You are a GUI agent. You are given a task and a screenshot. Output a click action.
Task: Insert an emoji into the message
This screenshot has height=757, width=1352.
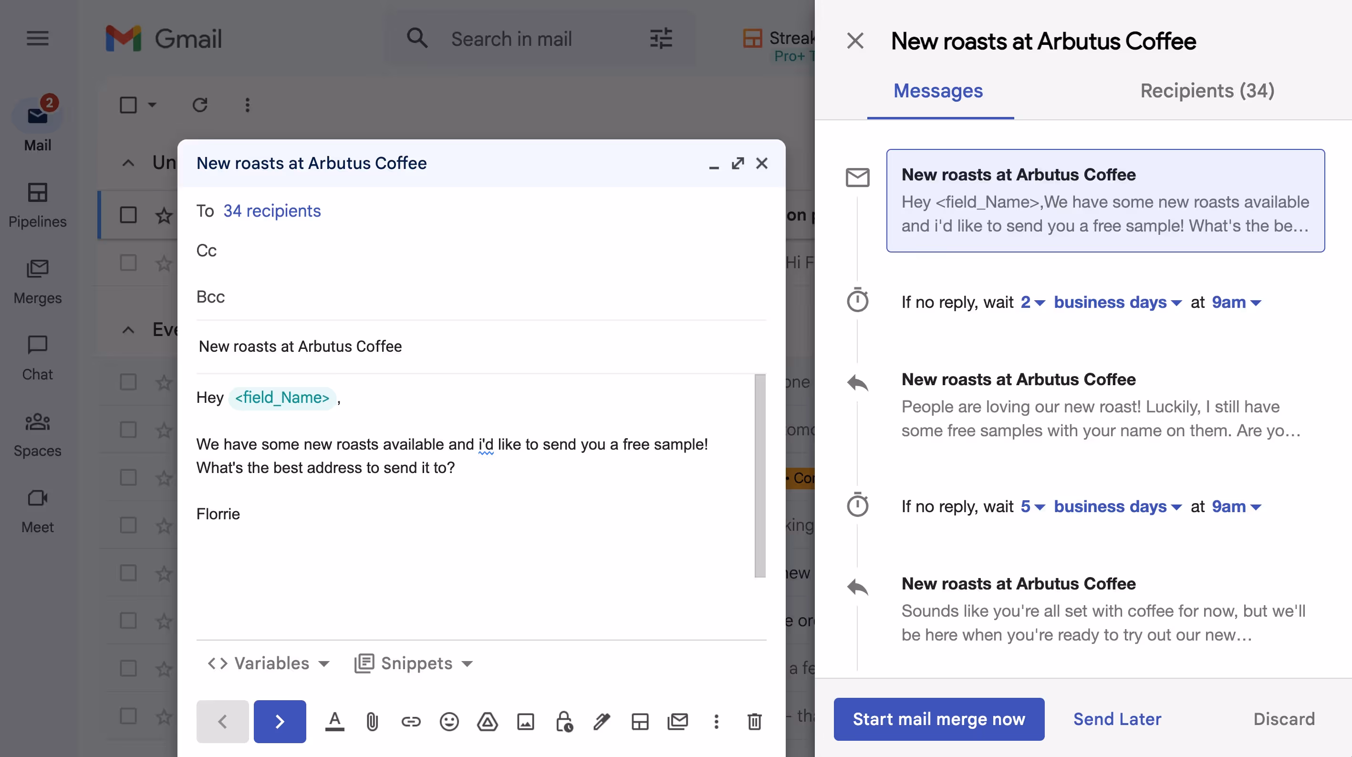[449, 721]
